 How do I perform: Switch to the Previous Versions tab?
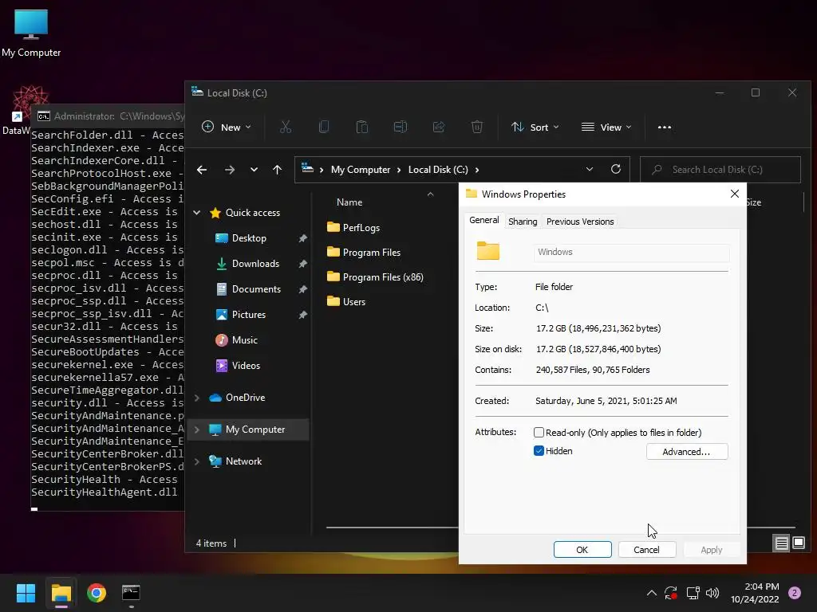(x=580, y=222)
